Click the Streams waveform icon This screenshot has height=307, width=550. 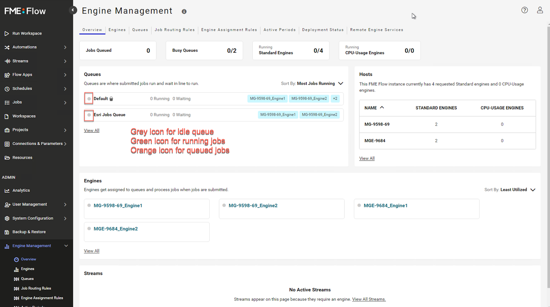(7, 61)
